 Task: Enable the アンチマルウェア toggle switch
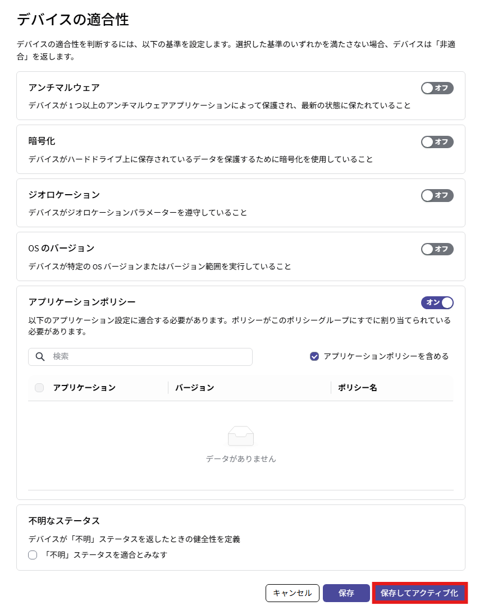click(x=437, y=88)
